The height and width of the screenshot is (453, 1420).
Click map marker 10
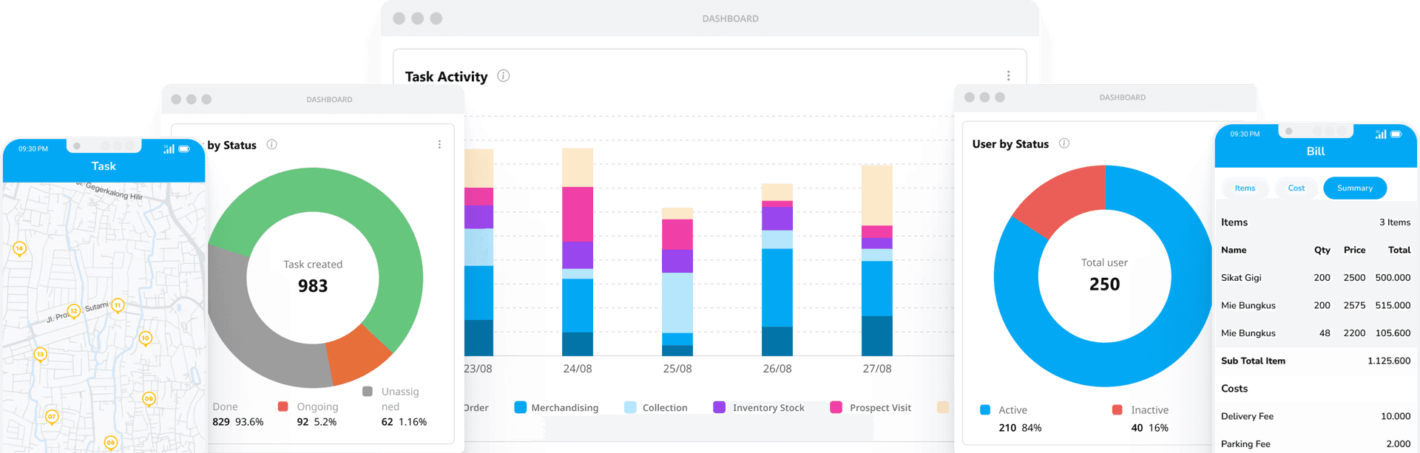tap(146, 338)
